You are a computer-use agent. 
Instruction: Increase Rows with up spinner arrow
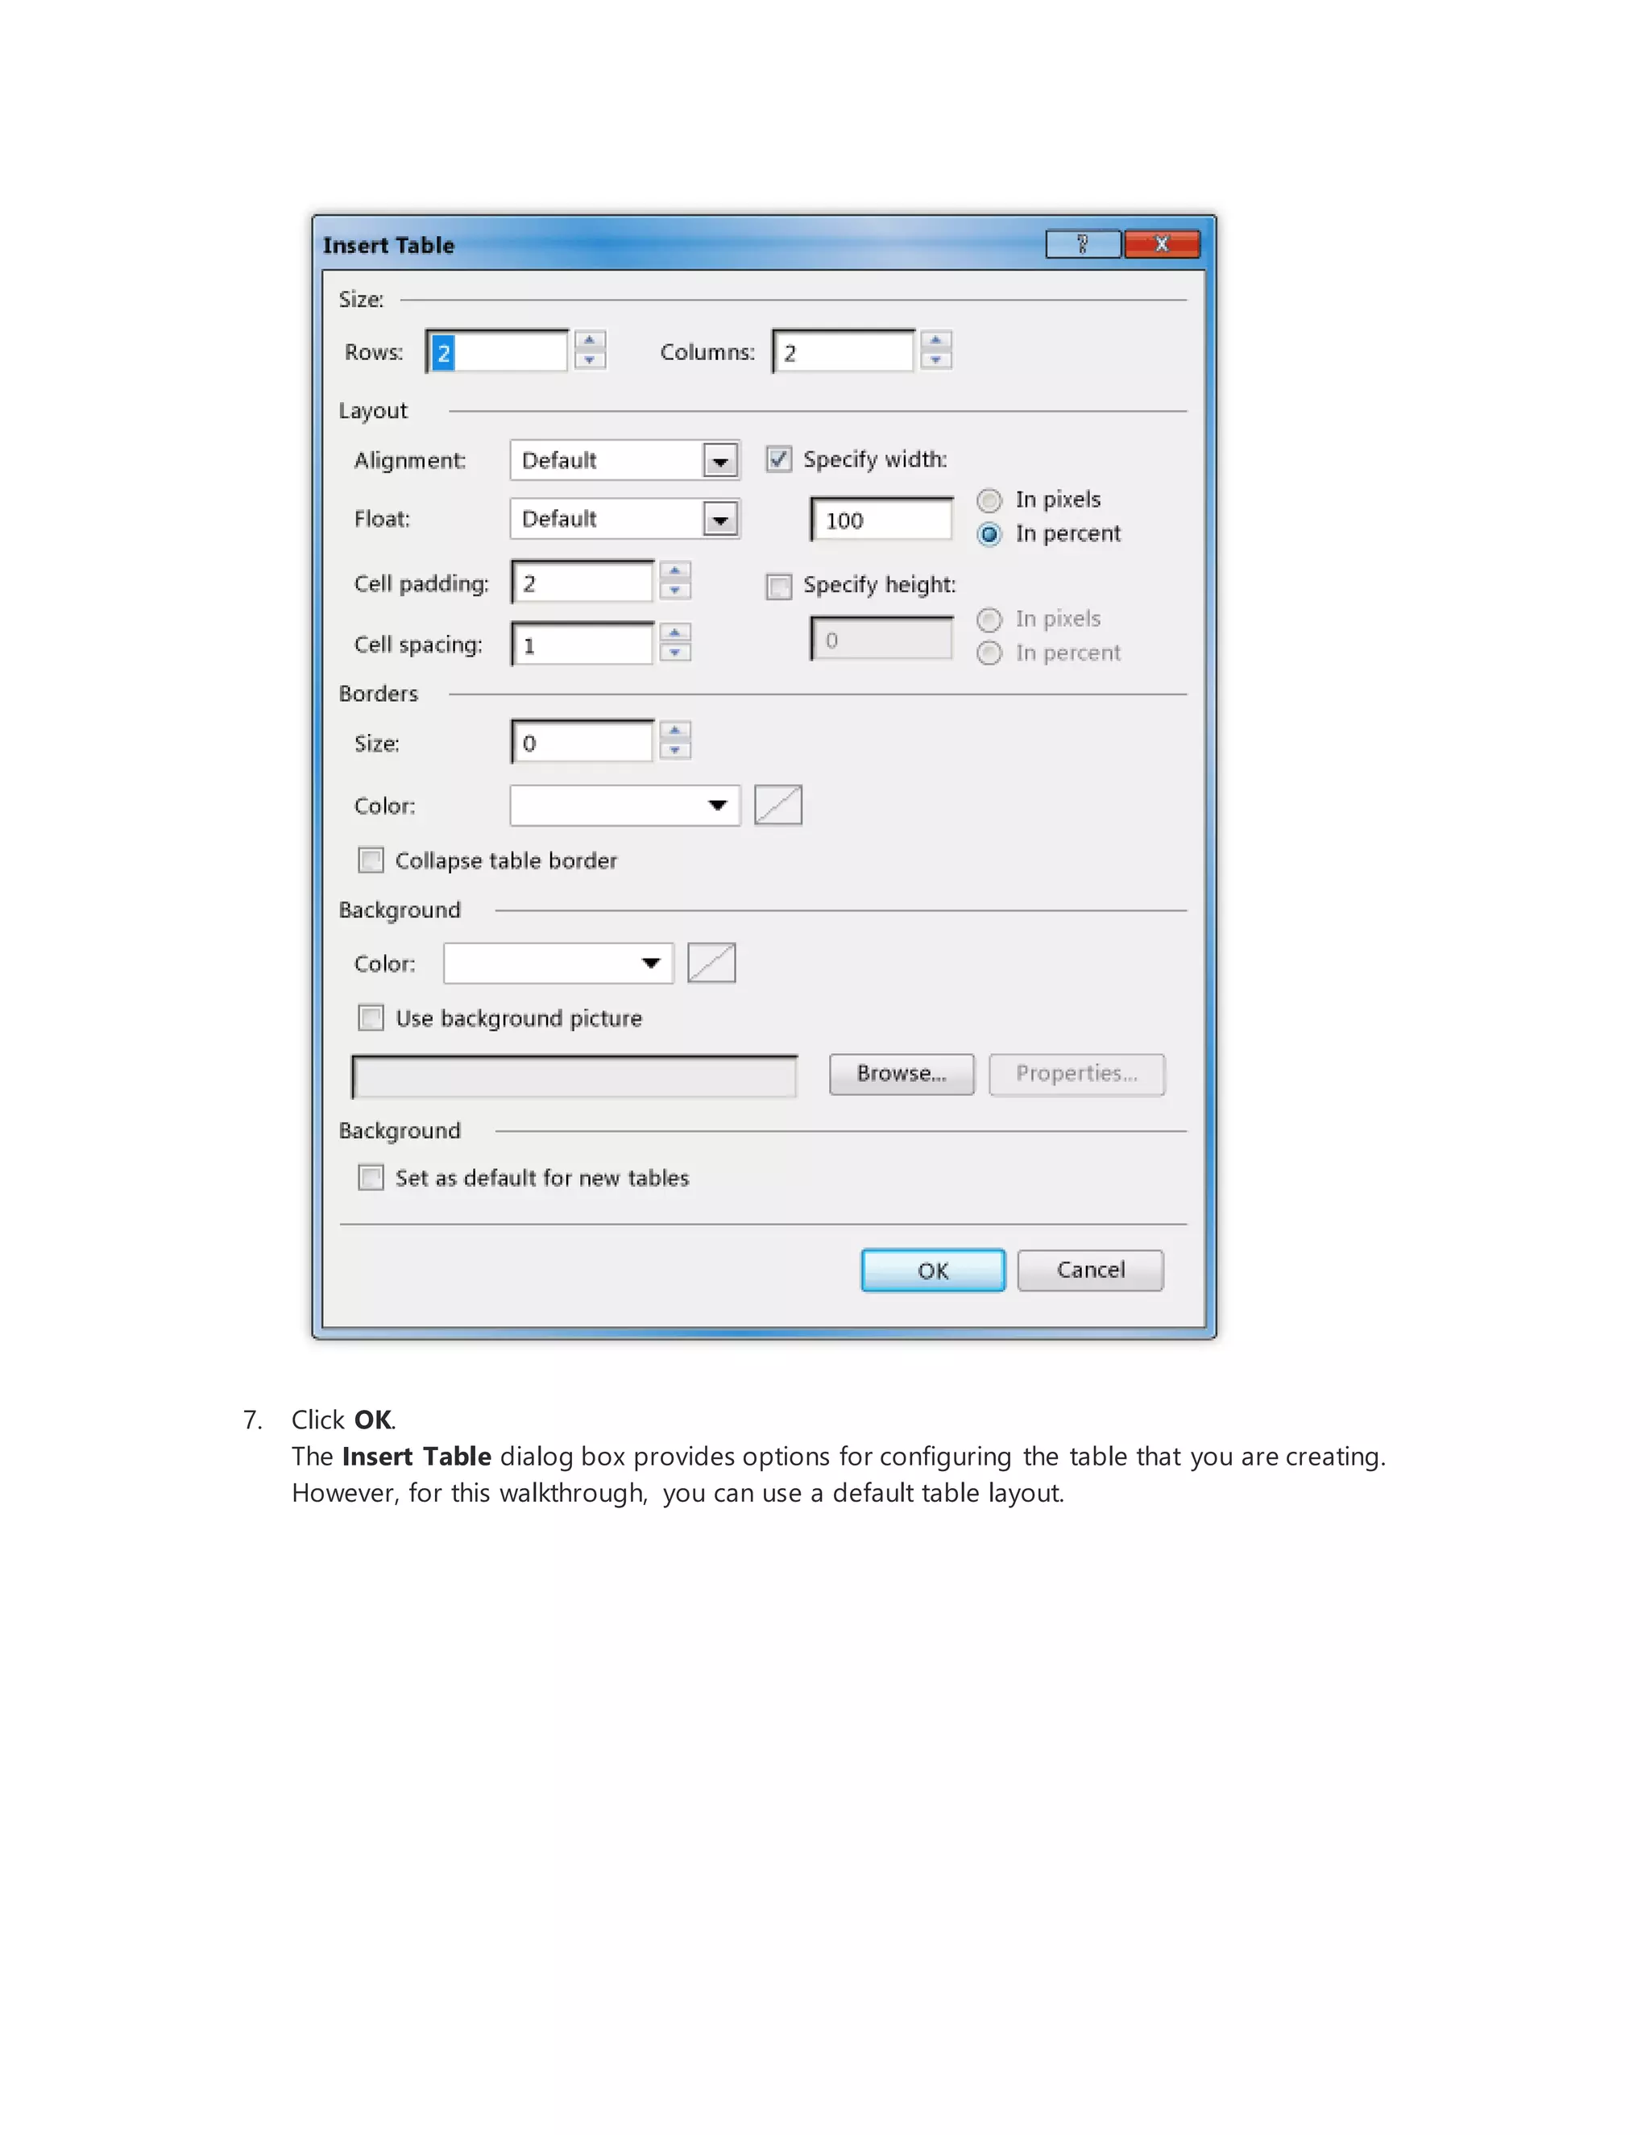[x=590, y=340]
